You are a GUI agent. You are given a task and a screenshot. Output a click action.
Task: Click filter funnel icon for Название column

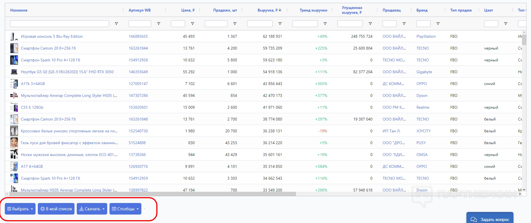116,24
